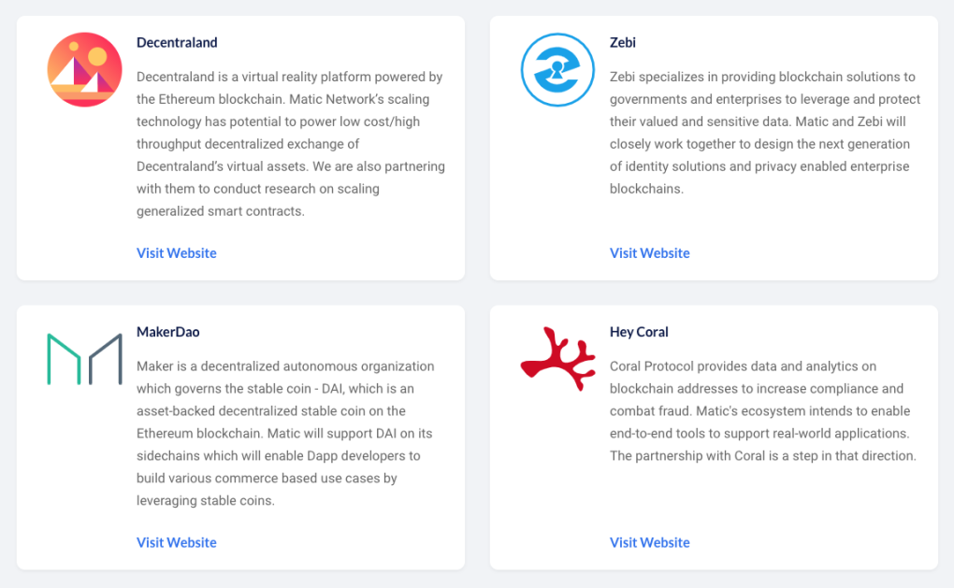Follow the Hey Coral Visit Website link
Viewport: 954px width, 588px height.
[650, 542]
